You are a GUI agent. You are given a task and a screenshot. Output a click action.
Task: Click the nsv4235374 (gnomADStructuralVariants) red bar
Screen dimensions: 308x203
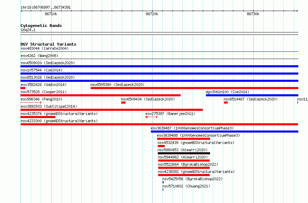(38, 117)
